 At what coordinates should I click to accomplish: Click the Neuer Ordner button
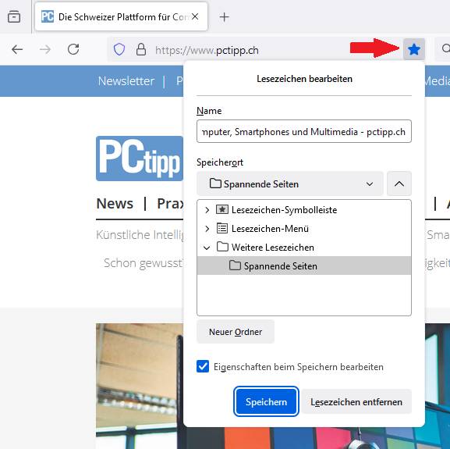tap(236, 332)
